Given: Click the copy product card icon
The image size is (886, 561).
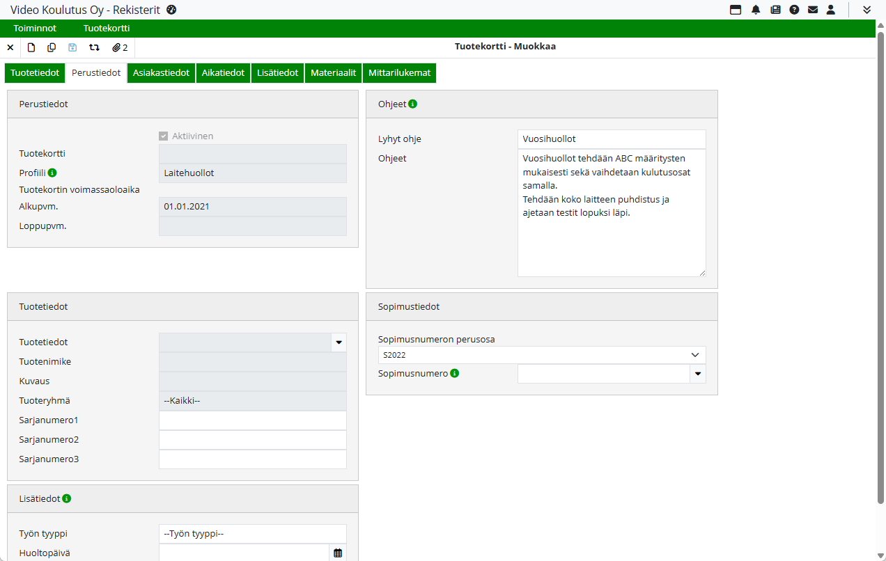Looking at the screenshot, I should tap(52, 47).
